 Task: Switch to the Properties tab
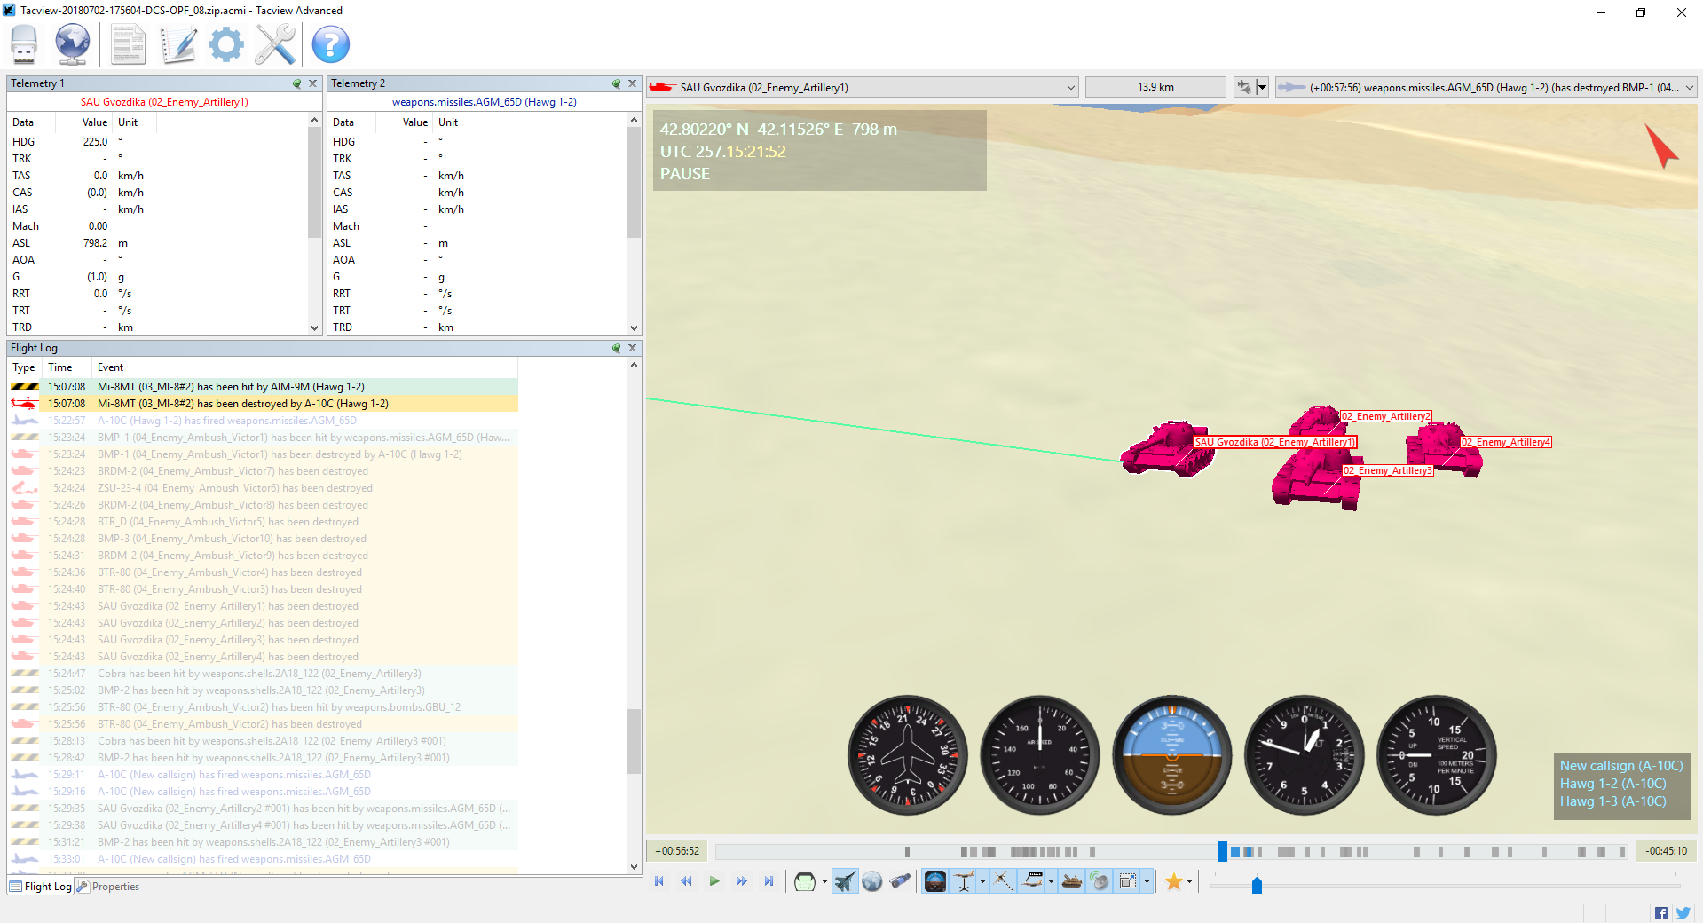(108, 887)
